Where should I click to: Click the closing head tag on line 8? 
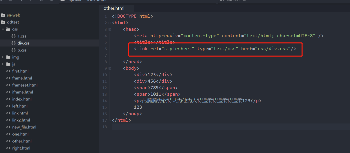tap(133, 62)
